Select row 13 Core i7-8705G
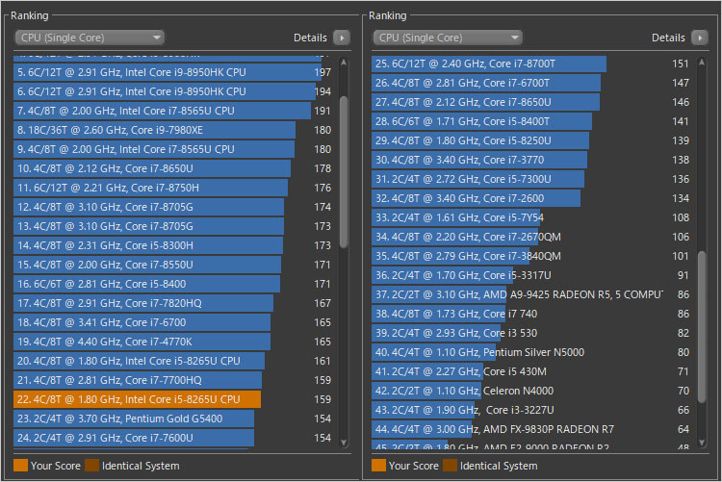Screen dimensions: 722x482 pyautogui.click(x=172, y=226)
